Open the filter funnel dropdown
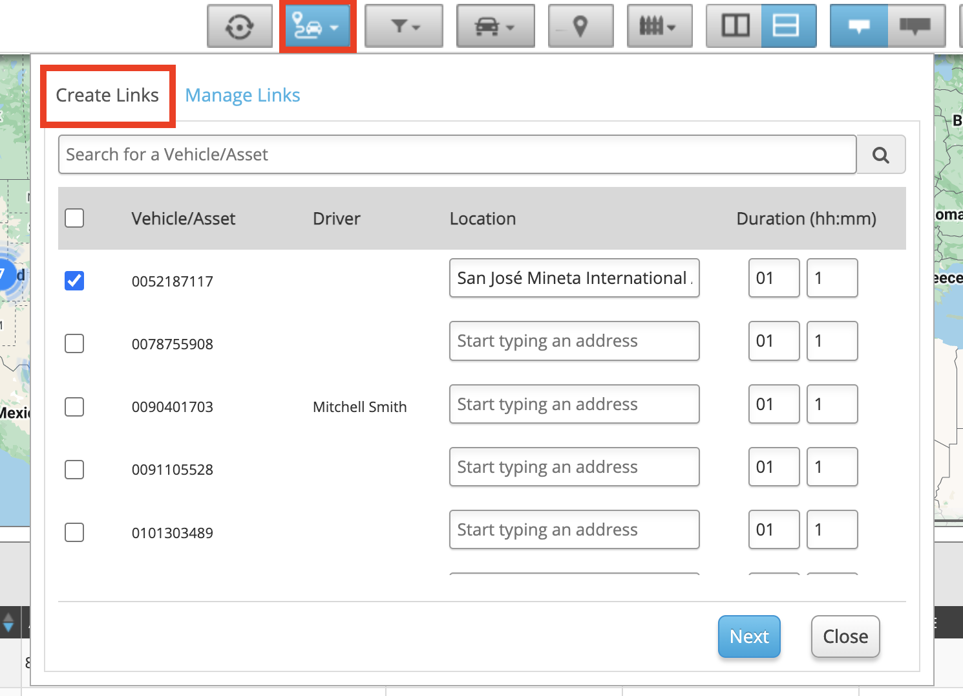The image size is (963, 696). pyautogui.click(x=404, y=27)
